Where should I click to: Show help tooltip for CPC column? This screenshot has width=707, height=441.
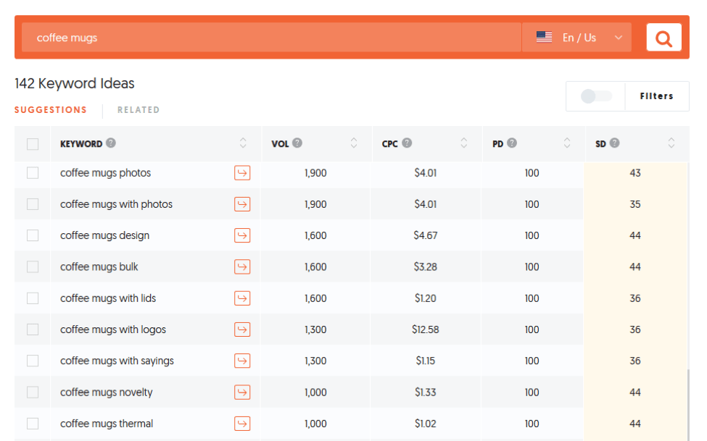pyautogui.click(x=407, y=143)
